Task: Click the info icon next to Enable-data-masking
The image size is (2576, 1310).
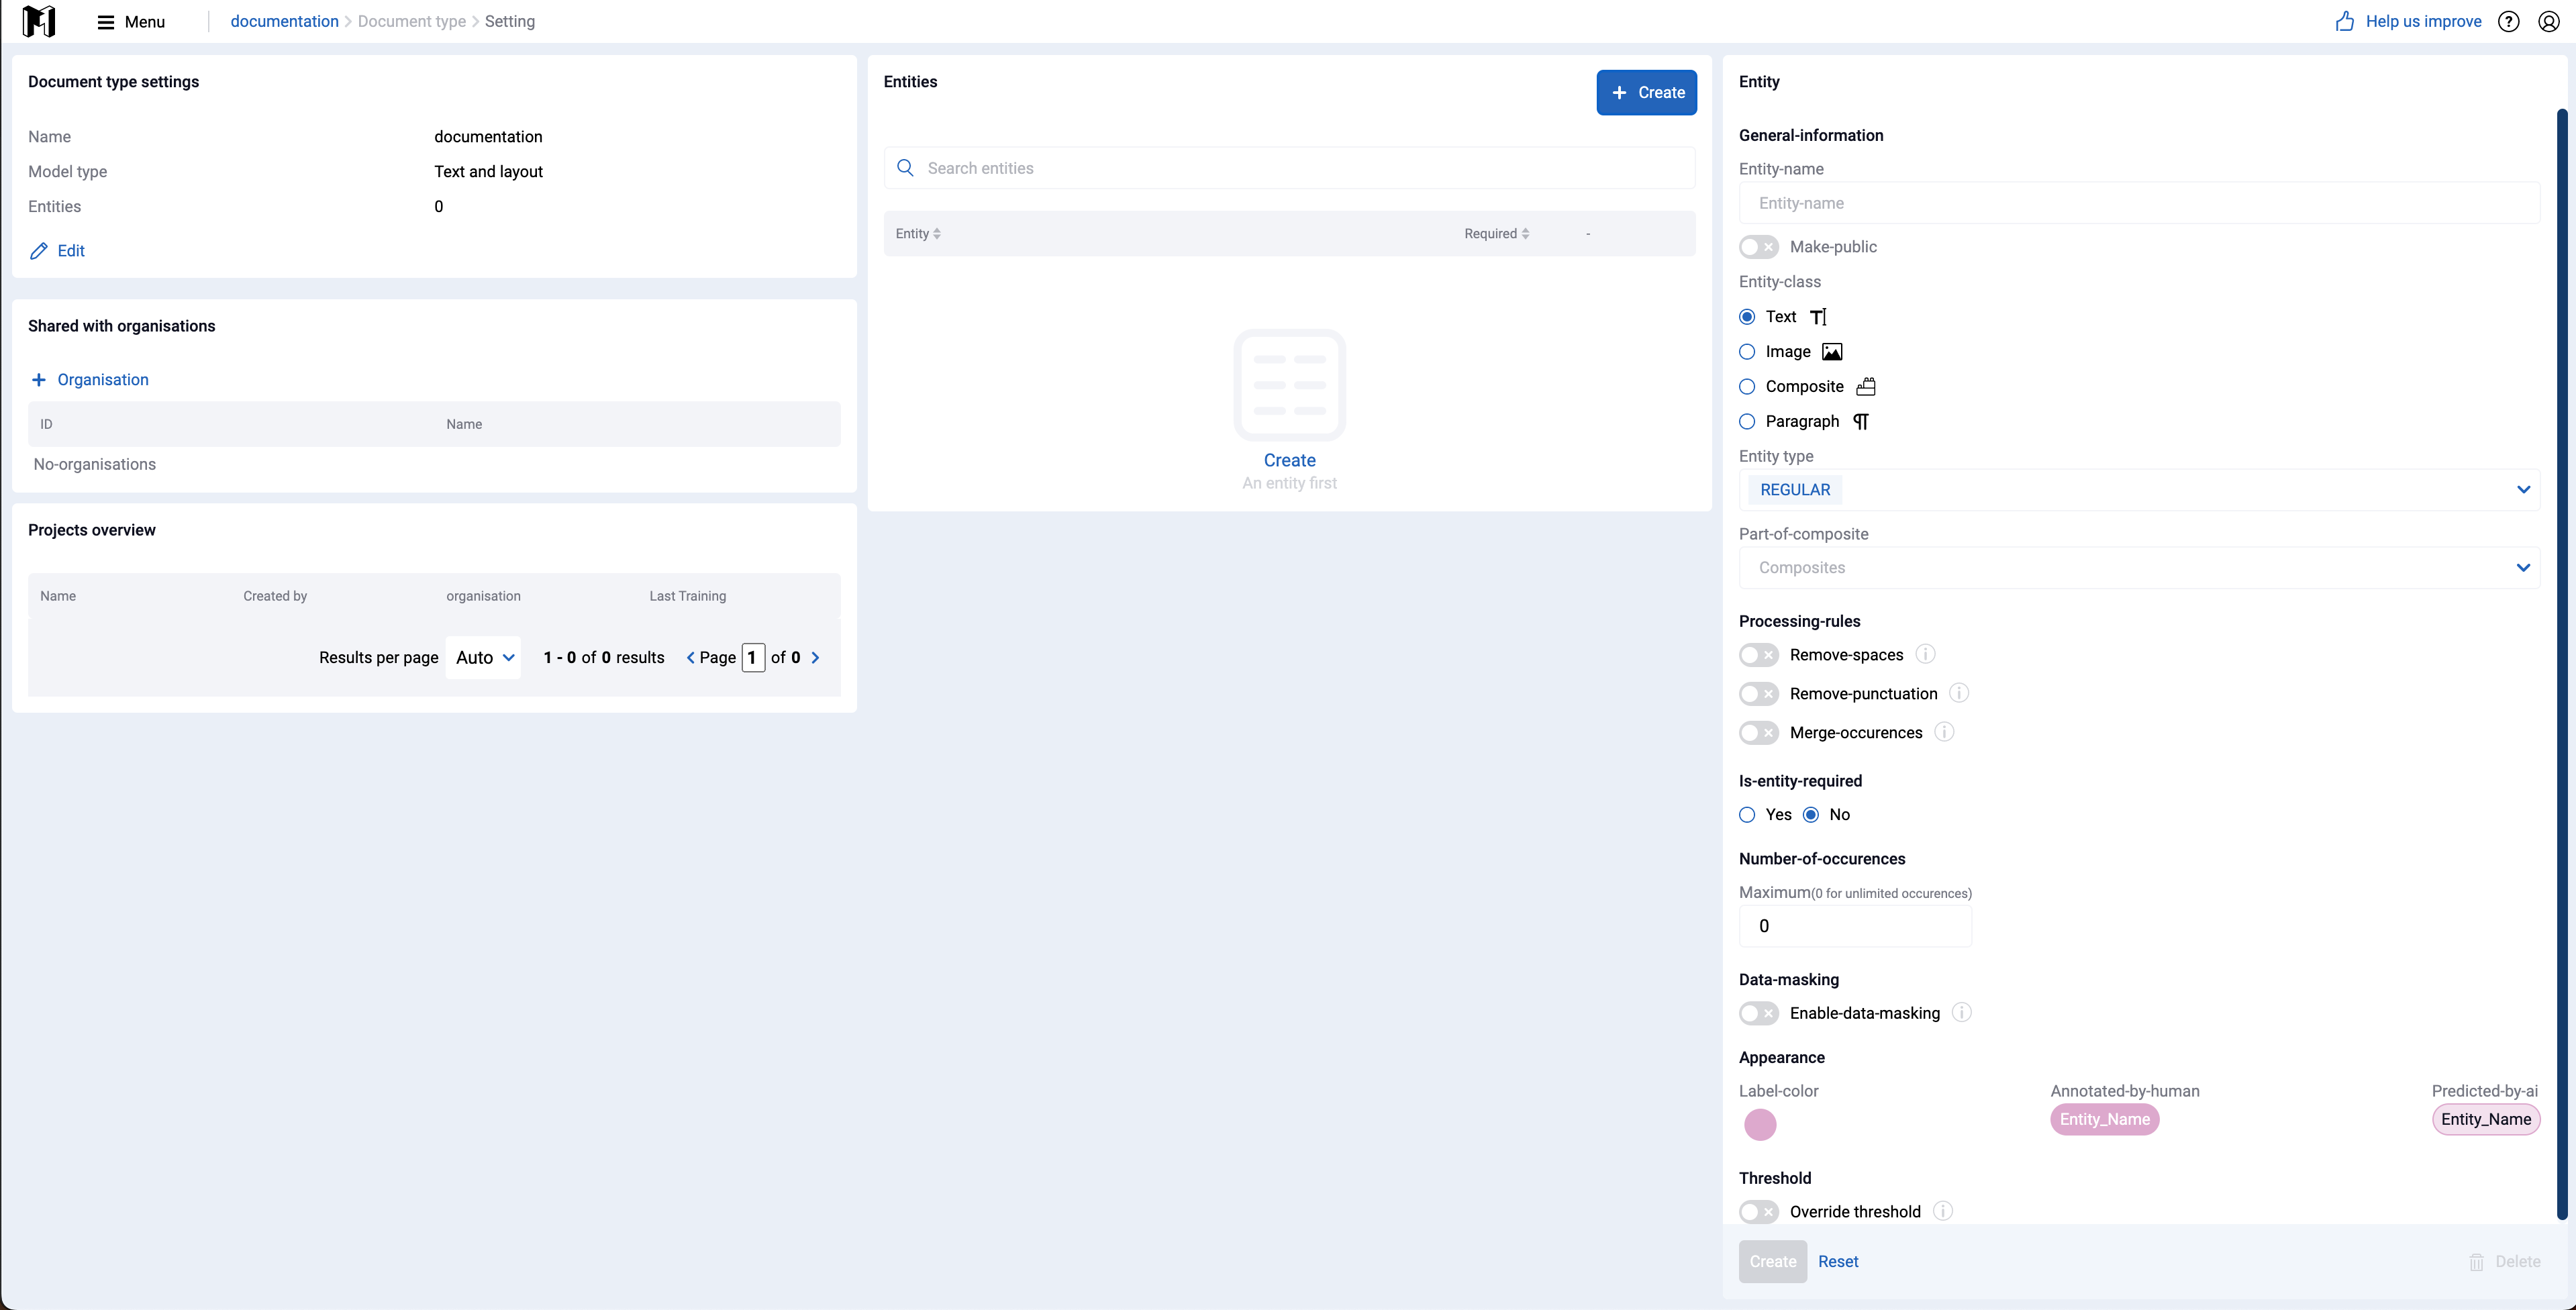Action: [1962, 1013]
